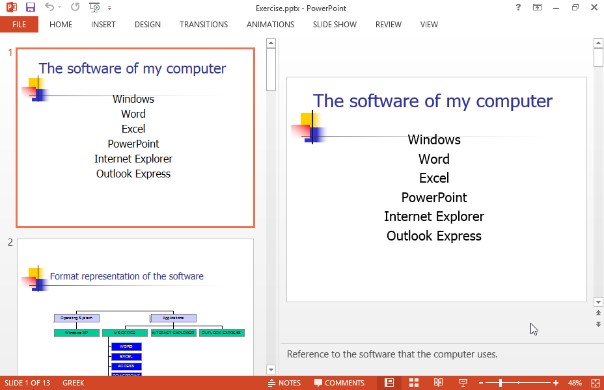The image size is (604, 390).
Task: Select slide 2 thumbnail Format representation
Action: pos(135,307)
